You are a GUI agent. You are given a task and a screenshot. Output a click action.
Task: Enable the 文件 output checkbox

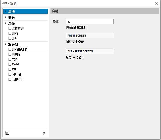10,59
